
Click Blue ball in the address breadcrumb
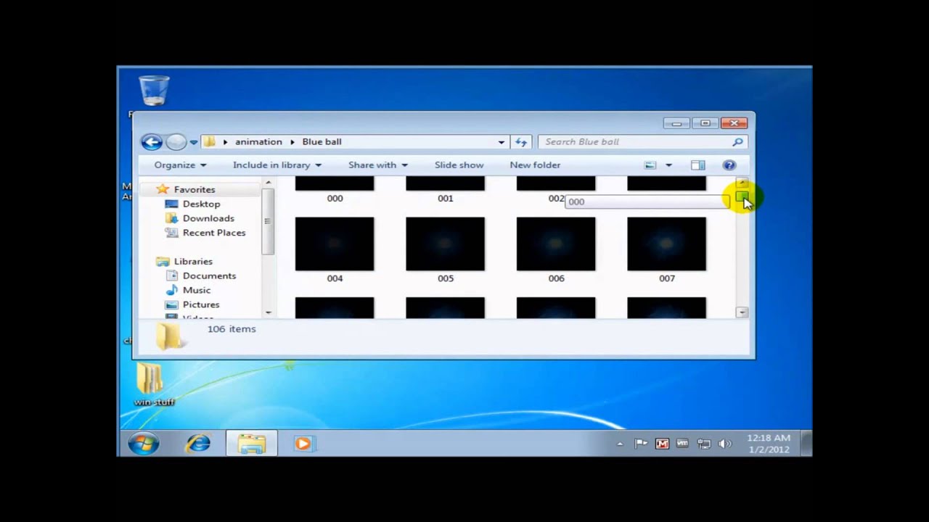[x=322, y=142]
